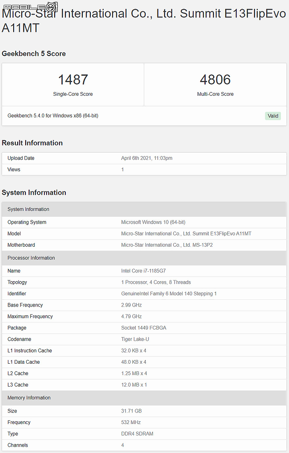The height and width of the screenshot is (453, 289).
Task: Click the Codename row label
Action: (19, 339)
